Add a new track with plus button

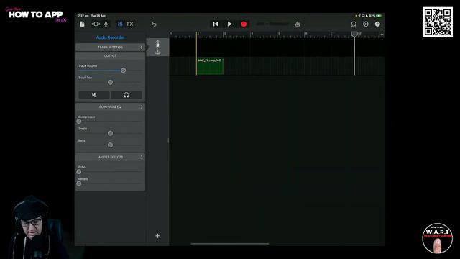(157, 236)
